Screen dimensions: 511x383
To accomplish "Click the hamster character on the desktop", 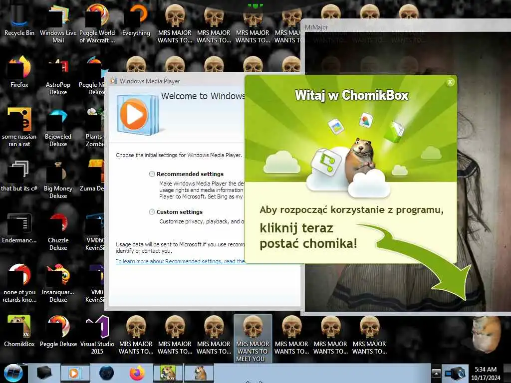I will 487,335.
